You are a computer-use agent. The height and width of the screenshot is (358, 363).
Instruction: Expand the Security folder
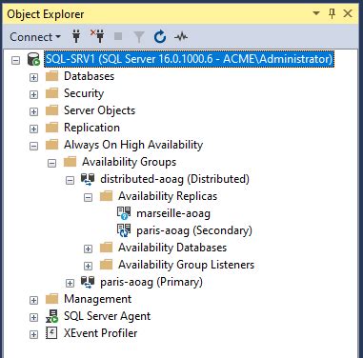click(33, 94)
